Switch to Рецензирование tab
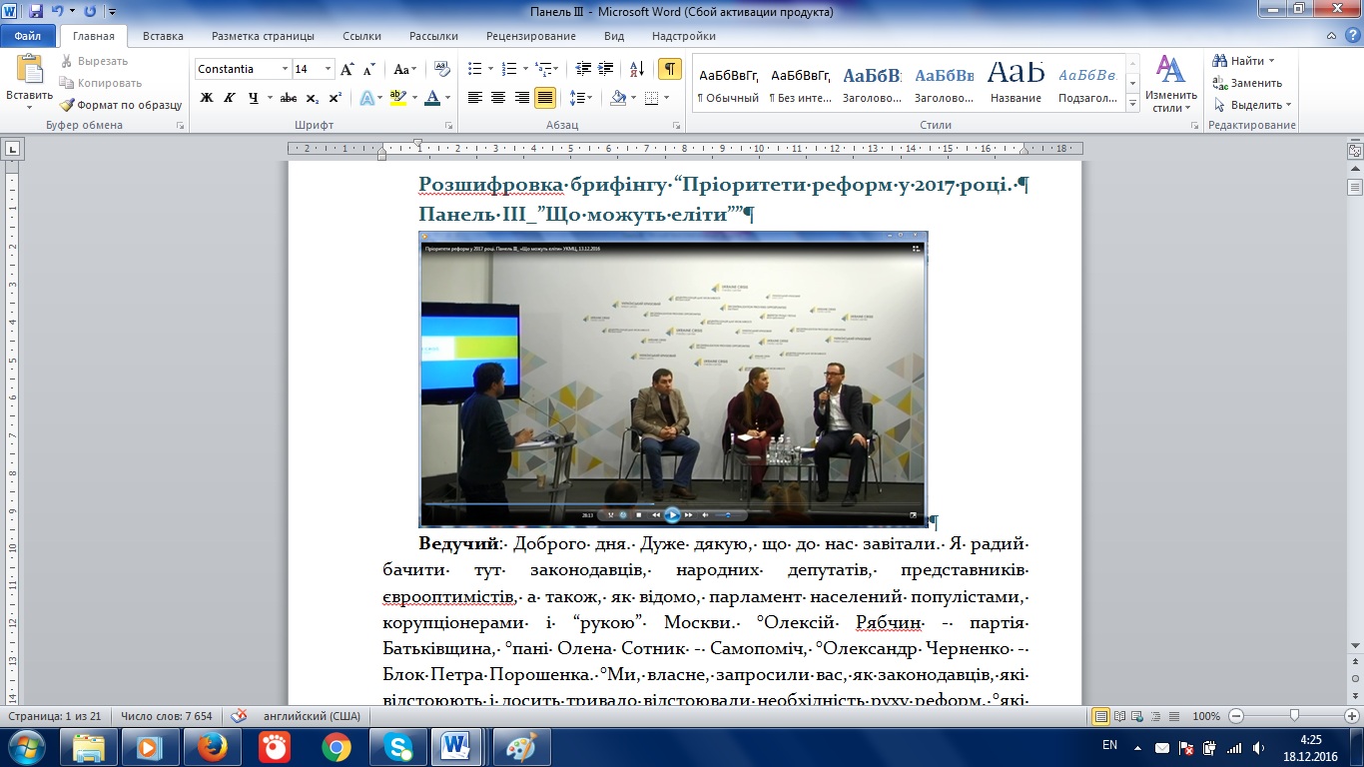This screenshot has height=767, width=1364. tap(530, 36)
